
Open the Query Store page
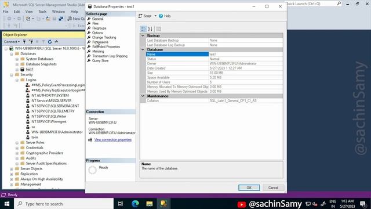click(100, 60)
